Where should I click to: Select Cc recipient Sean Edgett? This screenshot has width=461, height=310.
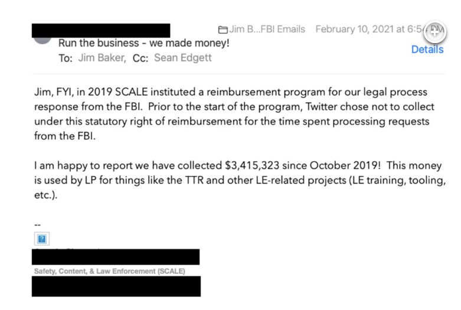pyautogui.click(x=182, y=58)
